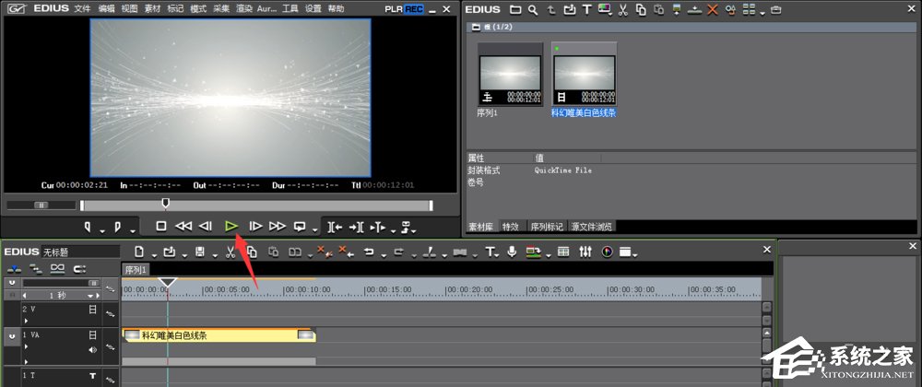The image size is (922, 387).
Task: Open the 文件 menu
Action: click(x=82, y=8)
